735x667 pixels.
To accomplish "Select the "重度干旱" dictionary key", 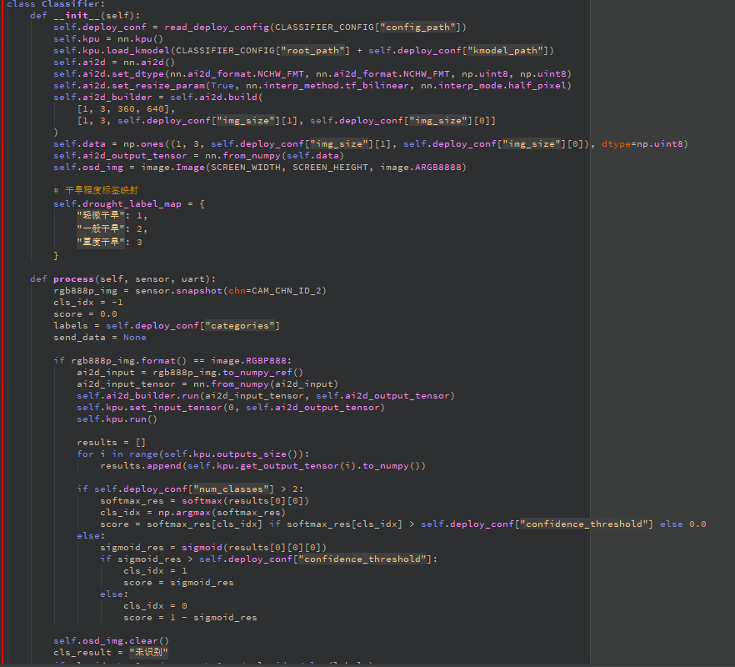I will 100,243.
